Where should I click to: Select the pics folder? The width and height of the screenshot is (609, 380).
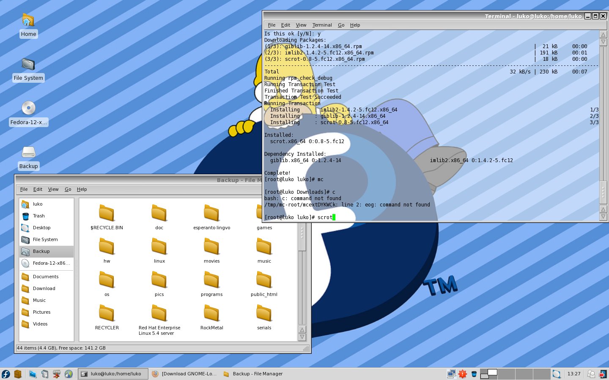click(x=159, y=284)
